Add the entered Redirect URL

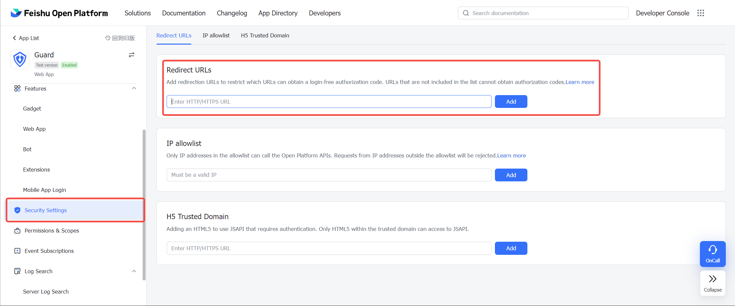click(x=511, y=102)
